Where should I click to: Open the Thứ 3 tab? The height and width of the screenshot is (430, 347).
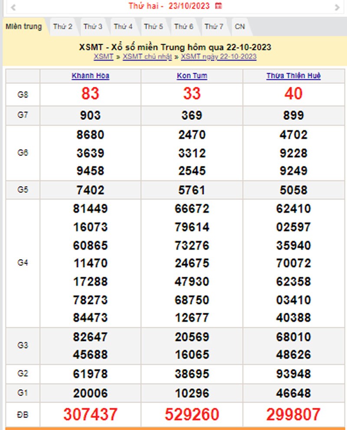93,26
